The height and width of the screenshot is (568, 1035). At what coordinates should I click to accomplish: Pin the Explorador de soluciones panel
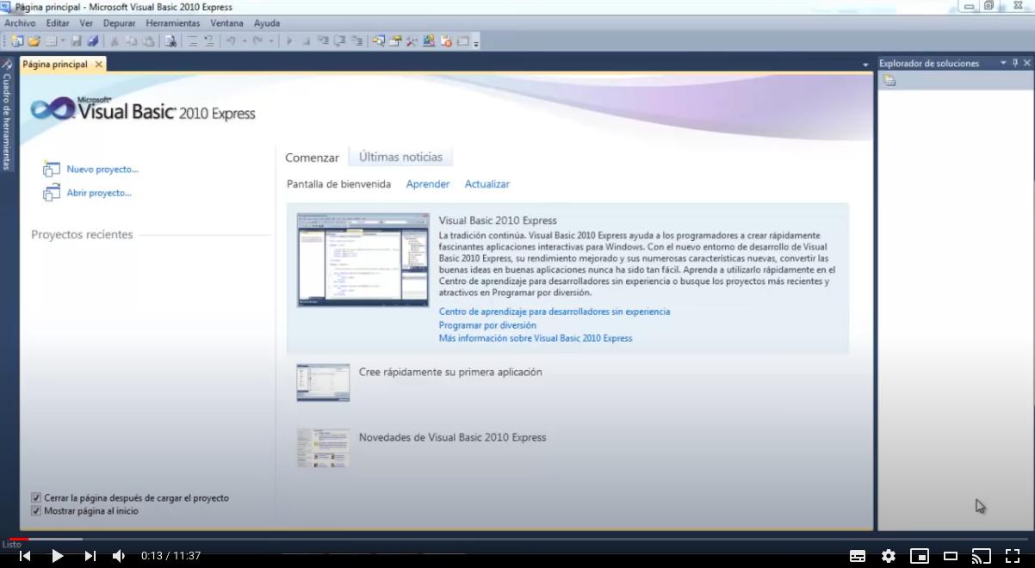pyautogui.click(x=1015, y=63)
